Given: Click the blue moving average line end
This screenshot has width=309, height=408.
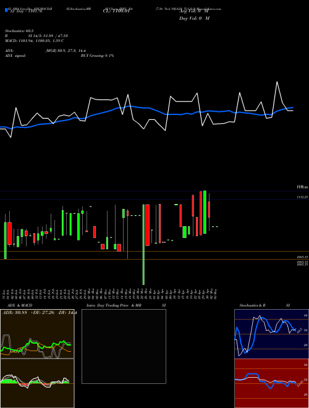Looking at the screenshot, I should (292, 108).
